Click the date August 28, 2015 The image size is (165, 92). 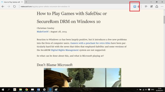click(59, 32)
